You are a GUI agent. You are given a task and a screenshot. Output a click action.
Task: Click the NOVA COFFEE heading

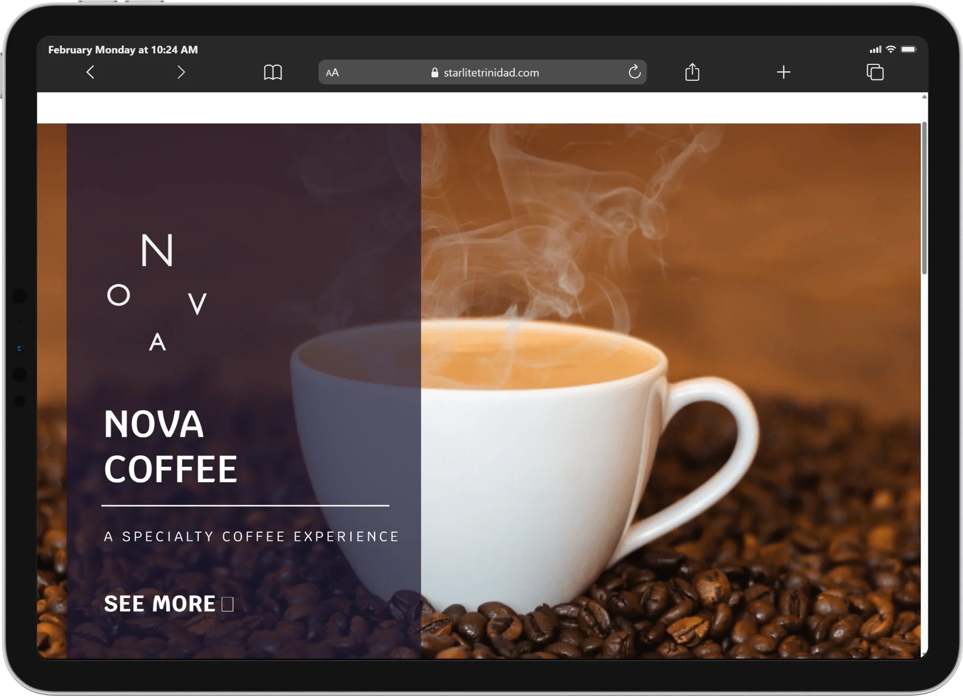(171, 447)
